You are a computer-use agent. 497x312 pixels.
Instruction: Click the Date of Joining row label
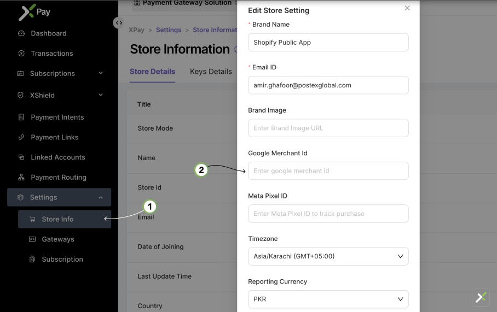pos(160,246)
